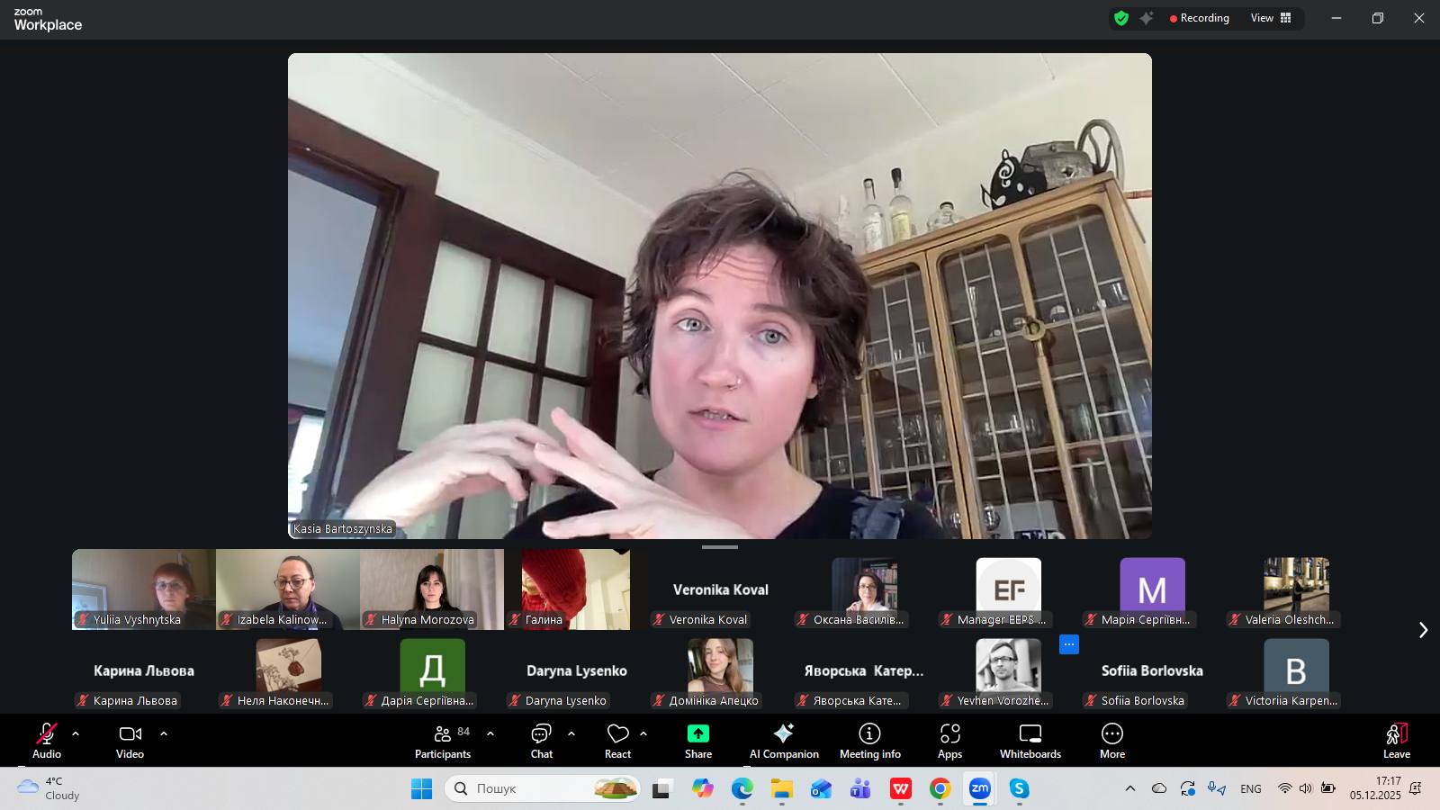Click the Share screen icon
The width and height of the screenshot is (1440, 810).
pyautogui.click(x=697, y=734)
